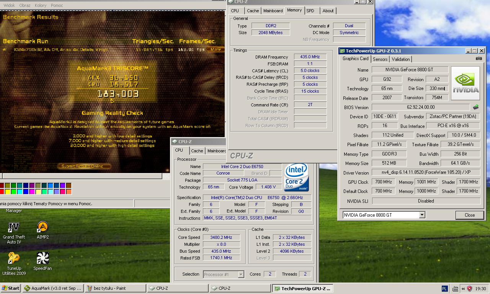Click the taskbar clock showing 19:30
Image resolution: width=490 pixels, height=294 pixels.
480,289
